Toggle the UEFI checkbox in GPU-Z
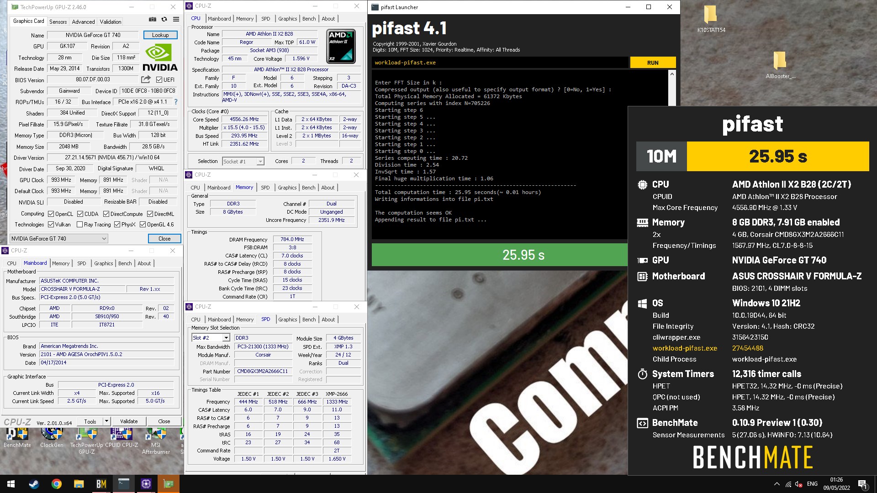 click(159, 79)
